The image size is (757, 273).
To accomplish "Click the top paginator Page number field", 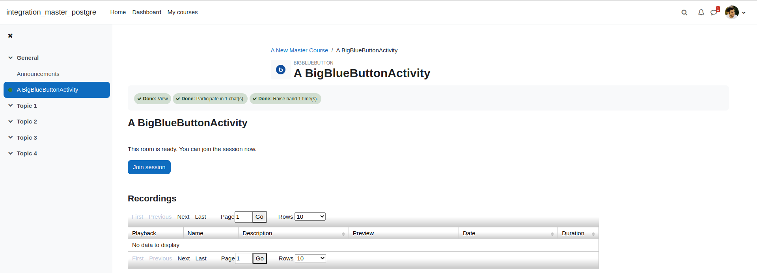I will (243, 217).
